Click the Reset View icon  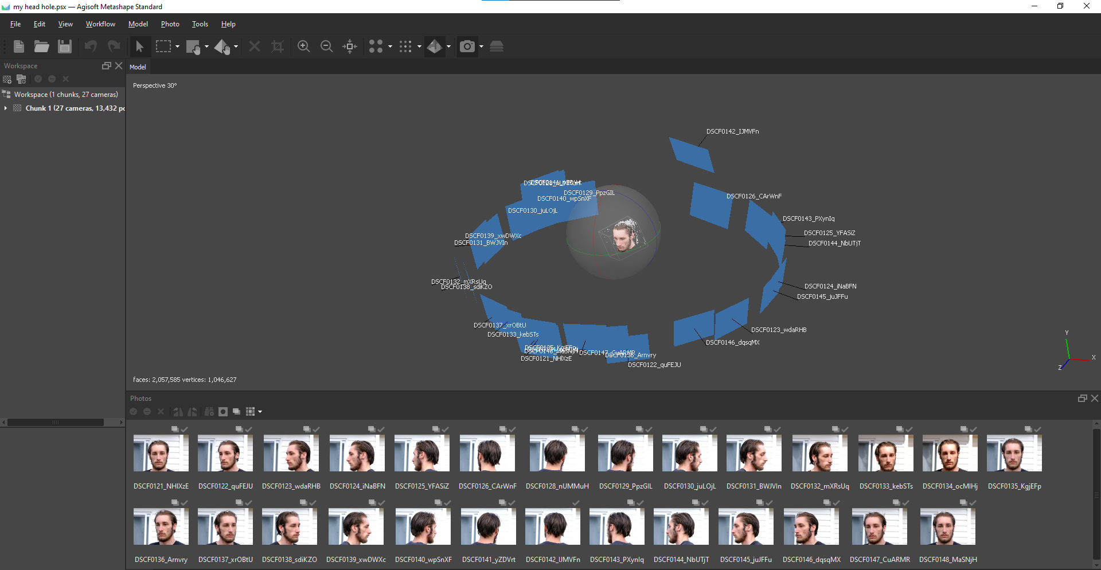350,46
